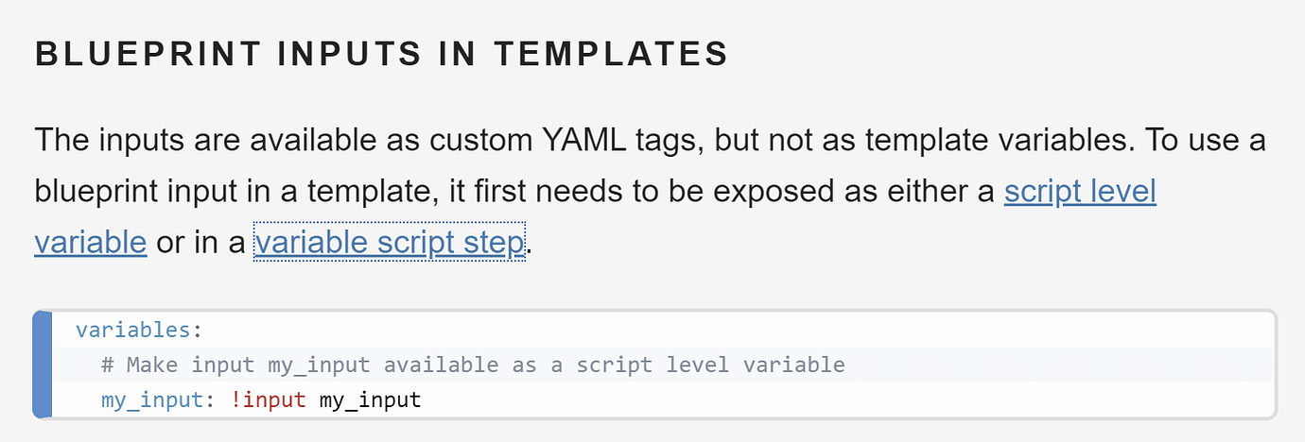Click the word 'variable' link on third line
This screenshot has height=442, width=1305.
[90, 243]
